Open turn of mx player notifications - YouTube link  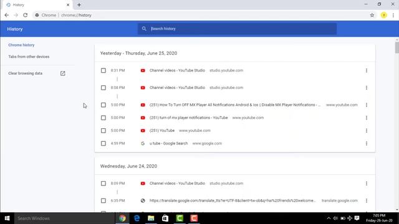coord(188,118)
